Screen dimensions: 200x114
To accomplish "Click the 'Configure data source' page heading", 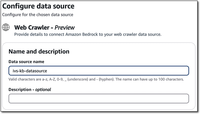I will (38, 6).
